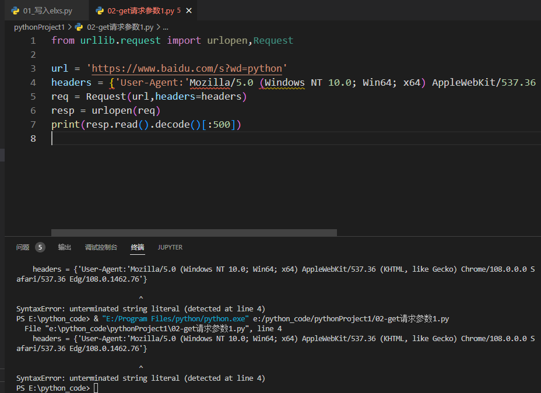Screen dimensions: 541x393
Task: Click line number 1 in the gutter
Action: pyautogui.click(x=33, y=41)
